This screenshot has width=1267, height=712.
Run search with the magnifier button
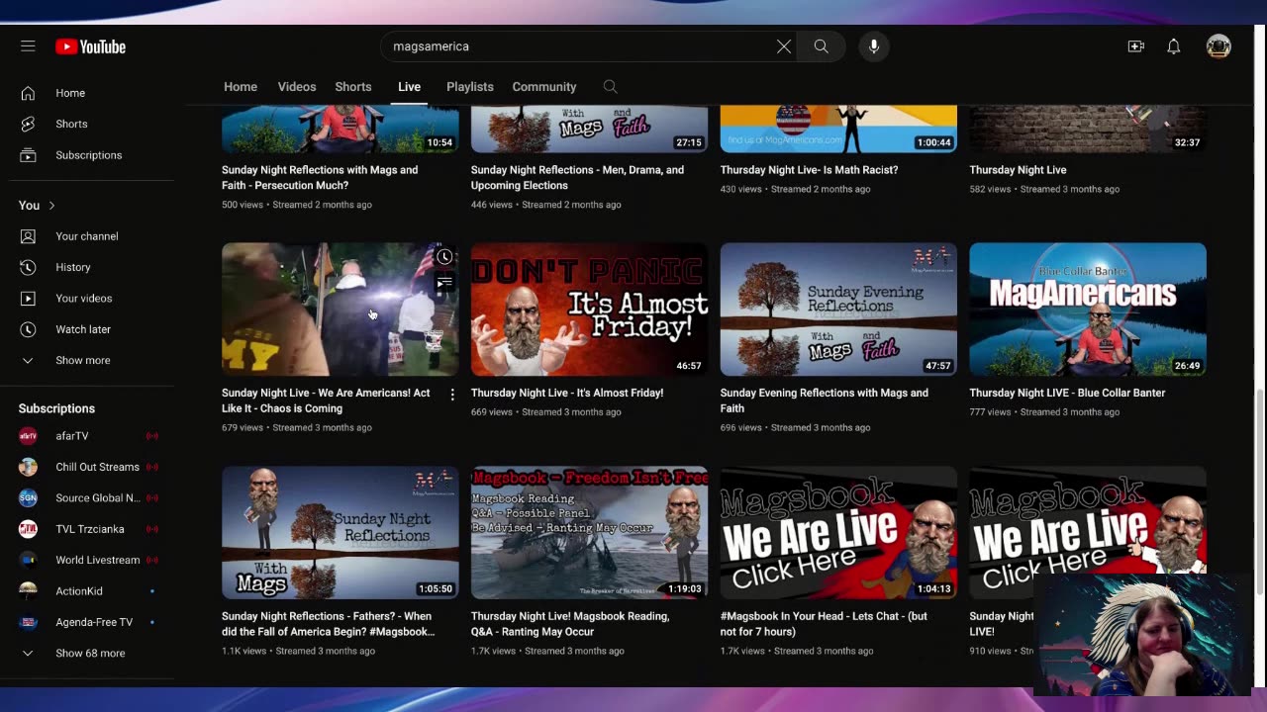point(821,46)
